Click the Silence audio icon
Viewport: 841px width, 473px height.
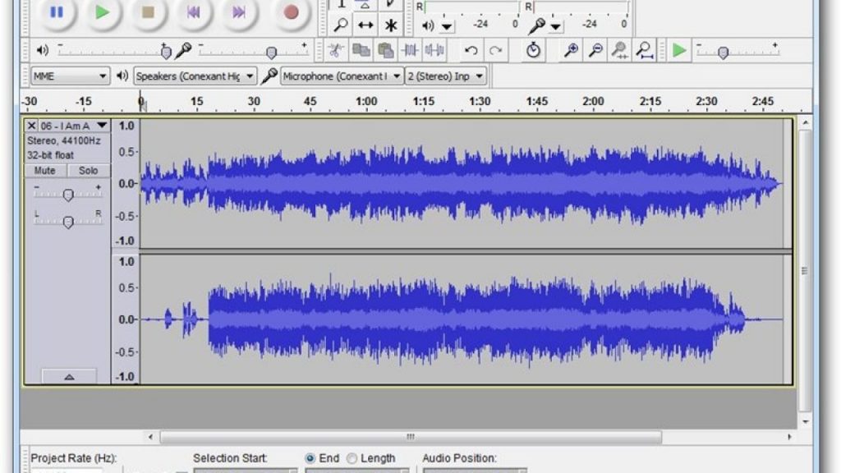pos(434,50)
